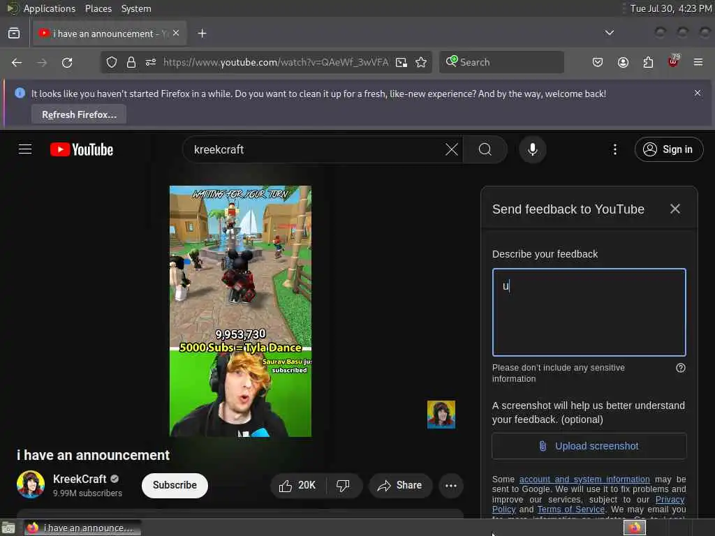Viewport: 715px width, 536px height.
Task: Clear the kreekcraft search query
Action: (x=452, y=149)
